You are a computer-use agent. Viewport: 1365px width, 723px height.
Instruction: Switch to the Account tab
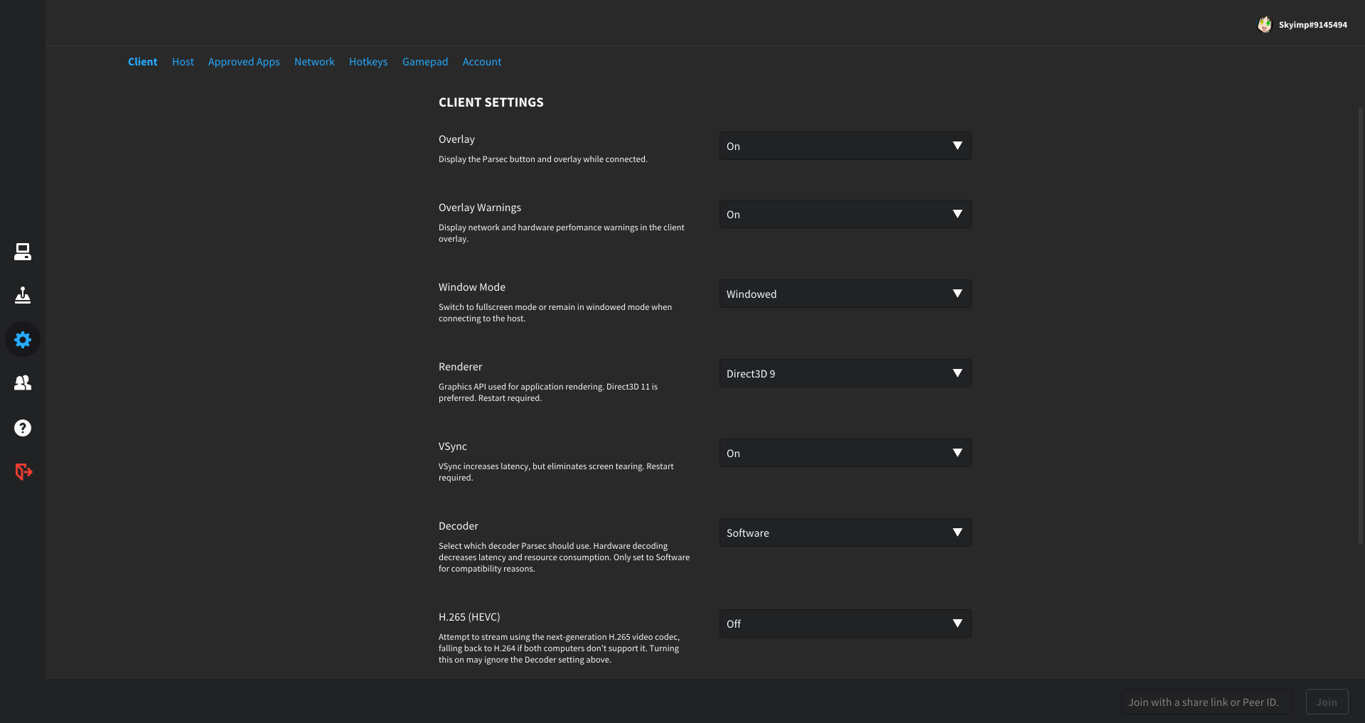(482, 62)
